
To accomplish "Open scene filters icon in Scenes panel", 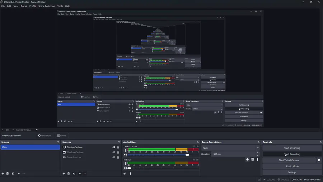I will [13, 173].
